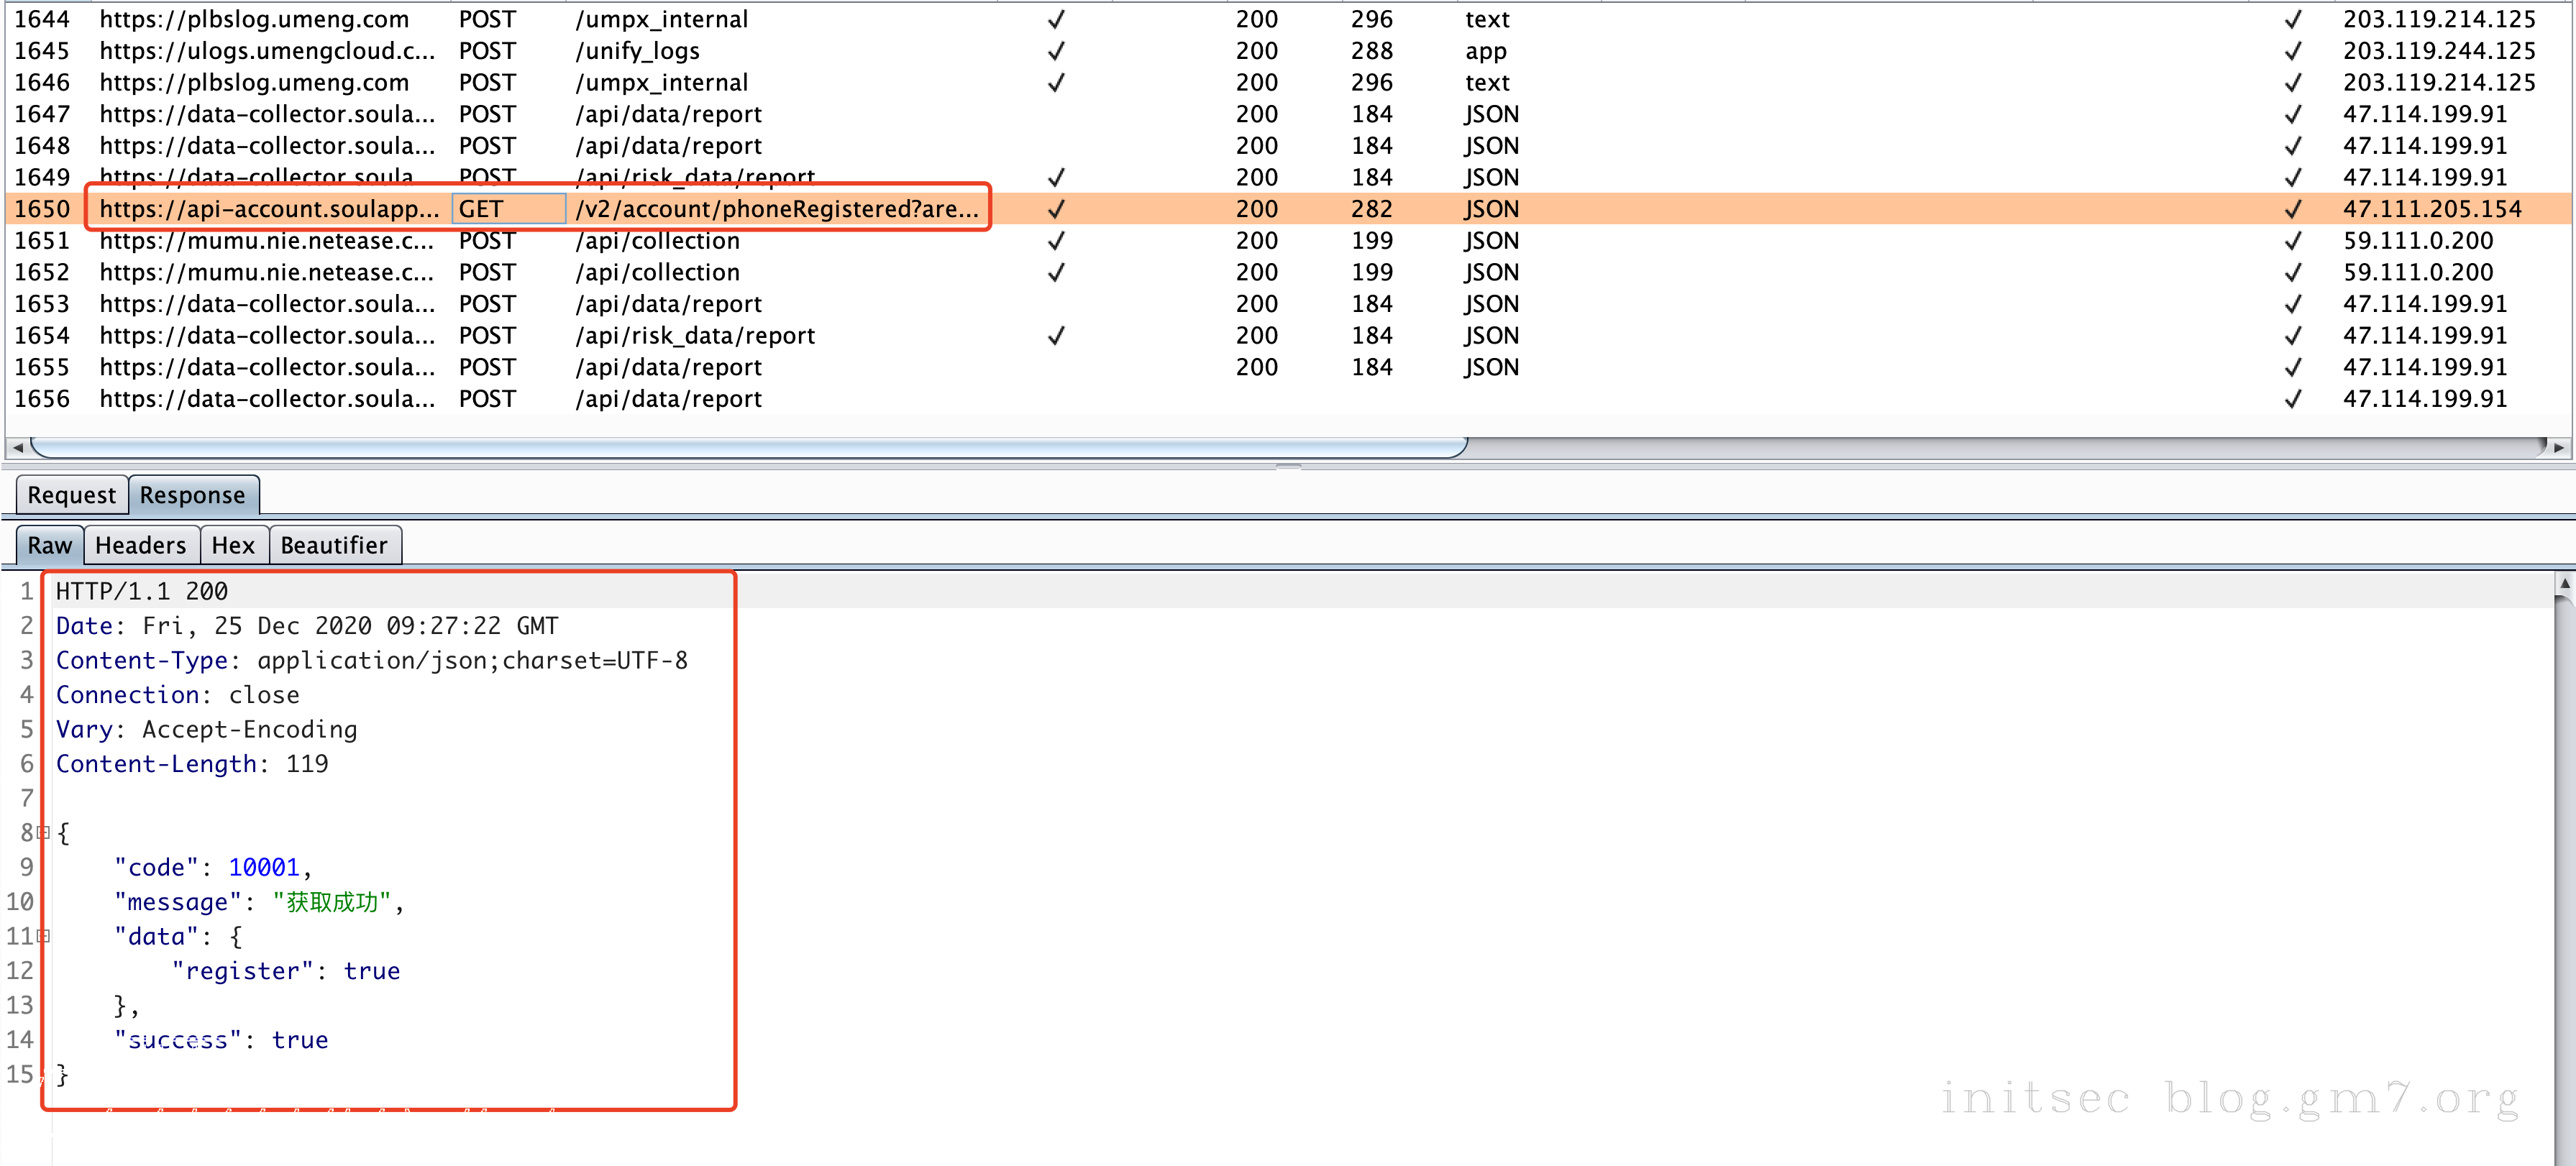The height and width of the screenshot is (1166, 2576).
Task: Click the horizontal scrollbar right arrow
Action: pos(2557,447)
